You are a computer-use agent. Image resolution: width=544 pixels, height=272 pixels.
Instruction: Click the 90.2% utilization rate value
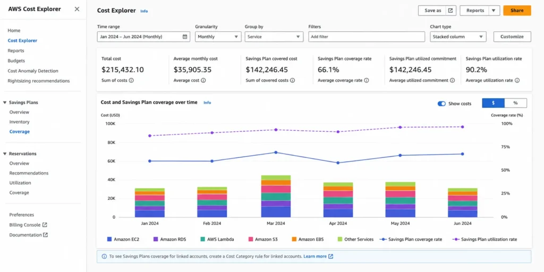(x=477, y=70)
